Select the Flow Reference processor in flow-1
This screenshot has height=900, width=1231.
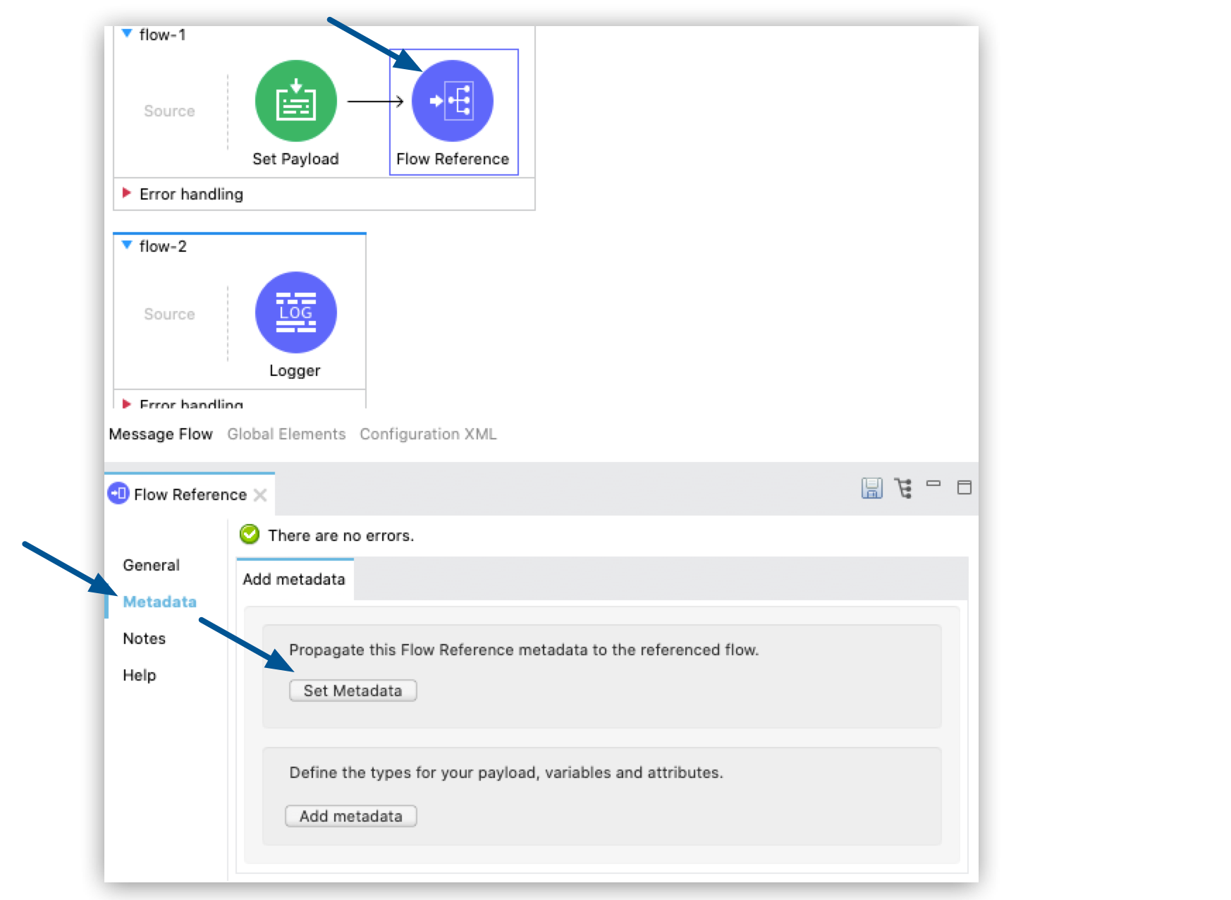453,100
